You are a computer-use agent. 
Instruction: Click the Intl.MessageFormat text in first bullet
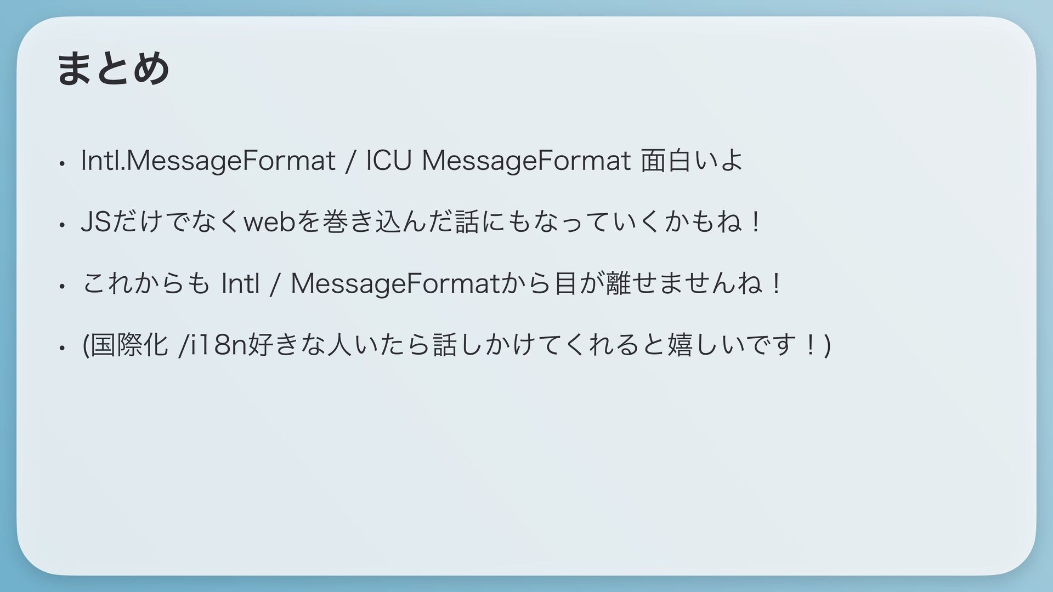[208, 161]
